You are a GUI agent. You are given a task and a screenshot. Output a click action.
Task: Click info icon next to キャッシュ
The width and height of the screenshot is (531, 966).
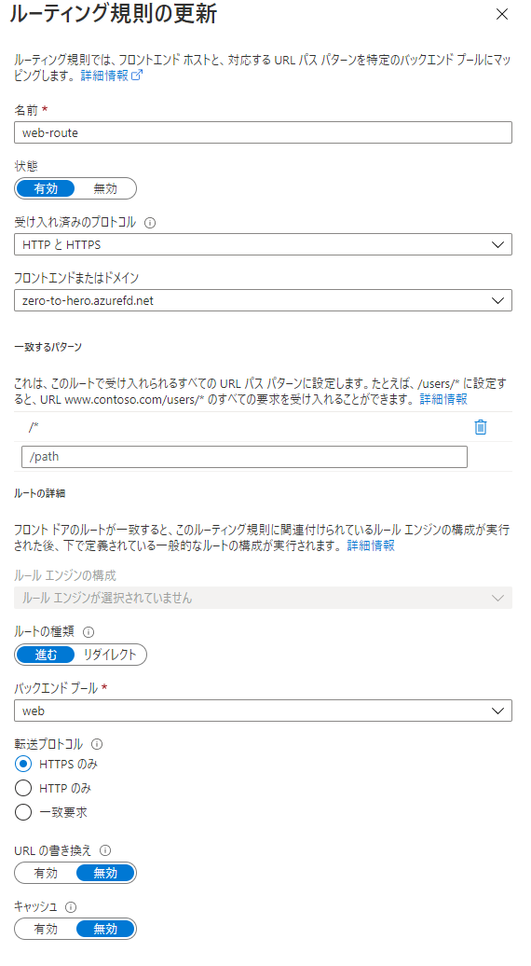pyautogui.click(x=71, y=907)
